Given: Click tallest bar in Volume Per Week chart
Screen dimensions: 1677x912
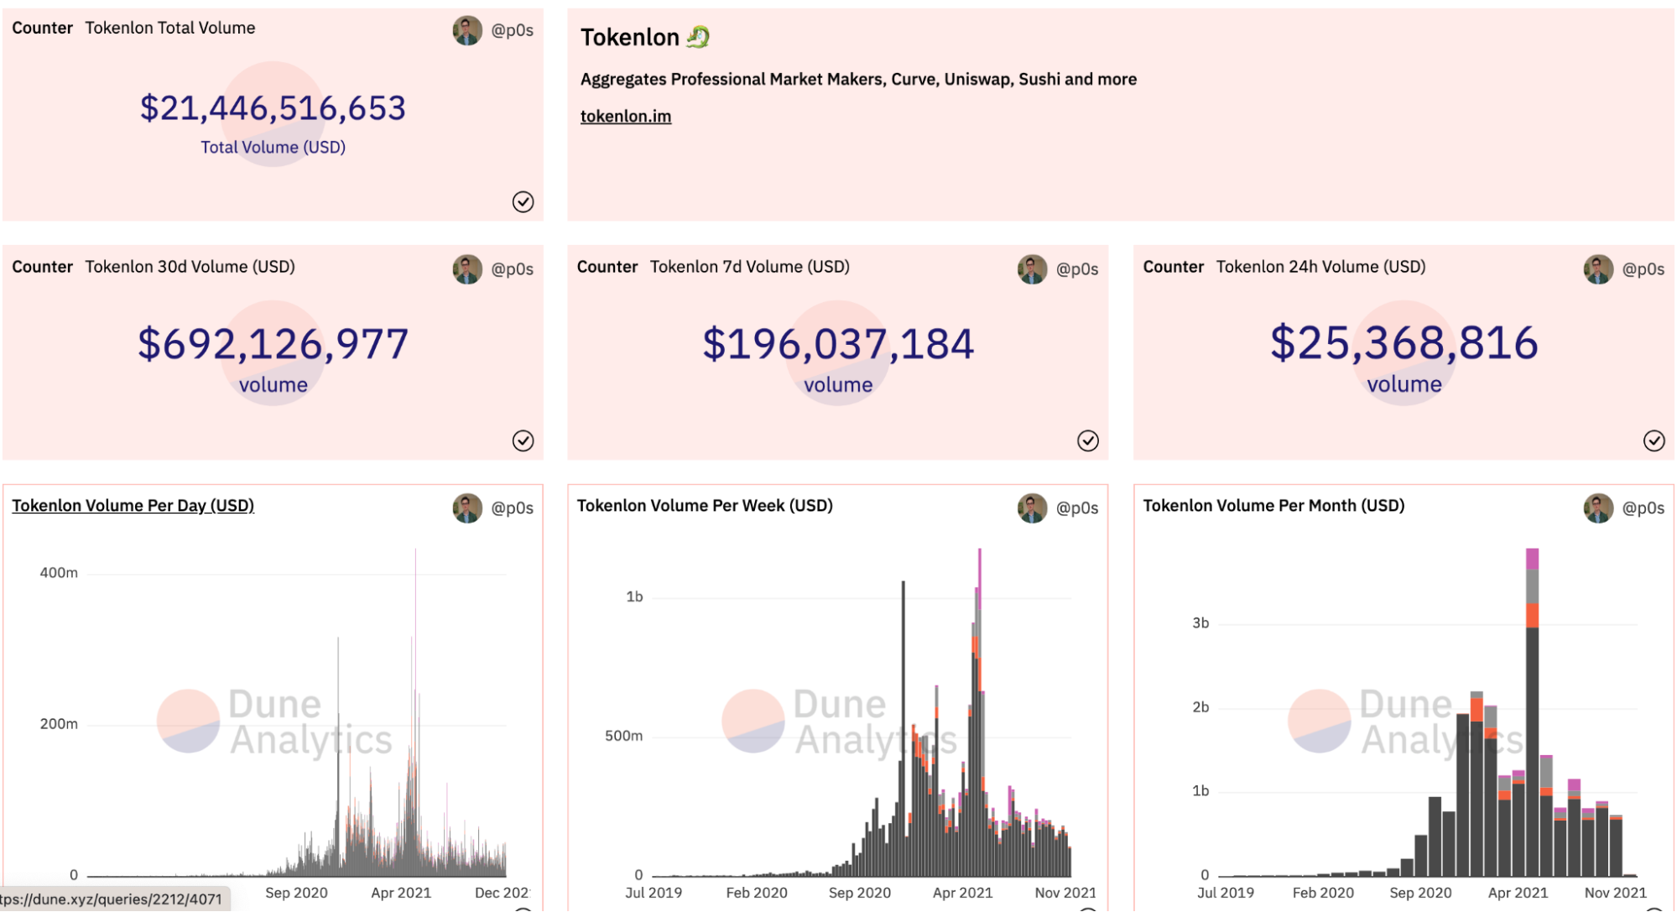Looking at the screenshot, I should (x=979, y=713).
